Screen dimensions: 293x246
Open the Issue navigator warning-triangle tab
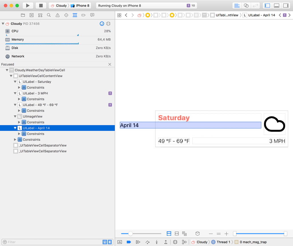[58, 15]
